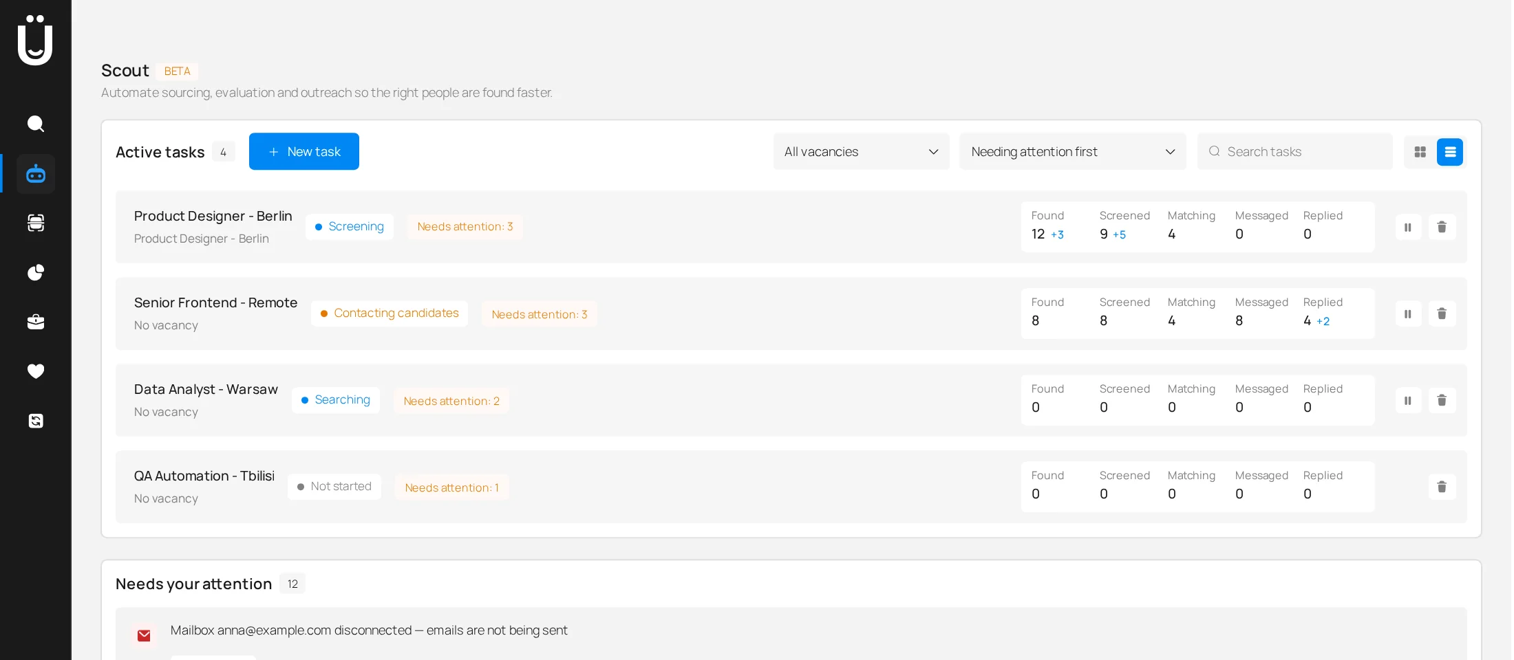Open the heart favorites icon in sidebar
1514x660 pixels.
tap(36, 371)
